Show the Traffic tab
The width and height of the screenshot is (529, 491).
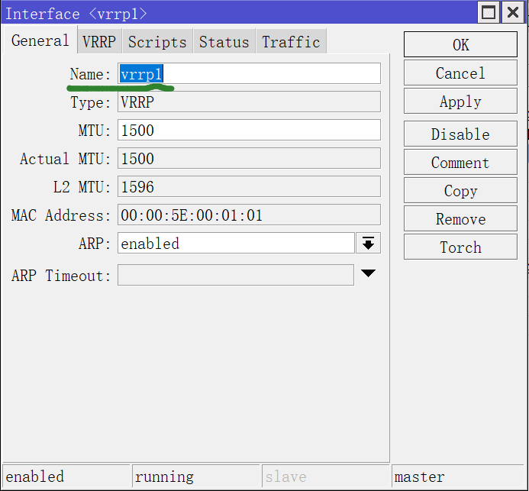click(291, 42)
